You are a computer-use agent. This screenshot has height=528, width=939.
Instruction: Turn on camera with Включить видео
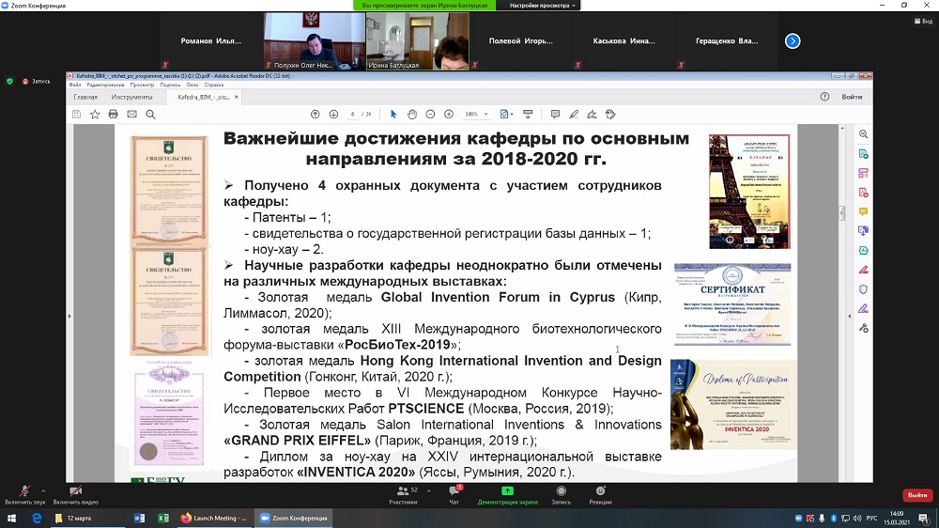point(74,494)
